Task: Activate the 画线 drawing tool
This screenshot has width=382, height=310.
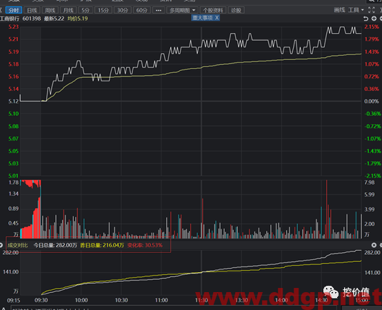Action: (339, 10)
